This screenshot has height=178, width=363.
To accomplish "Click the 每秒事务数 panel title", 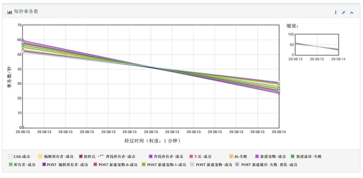I will click(x=26, y=11).
